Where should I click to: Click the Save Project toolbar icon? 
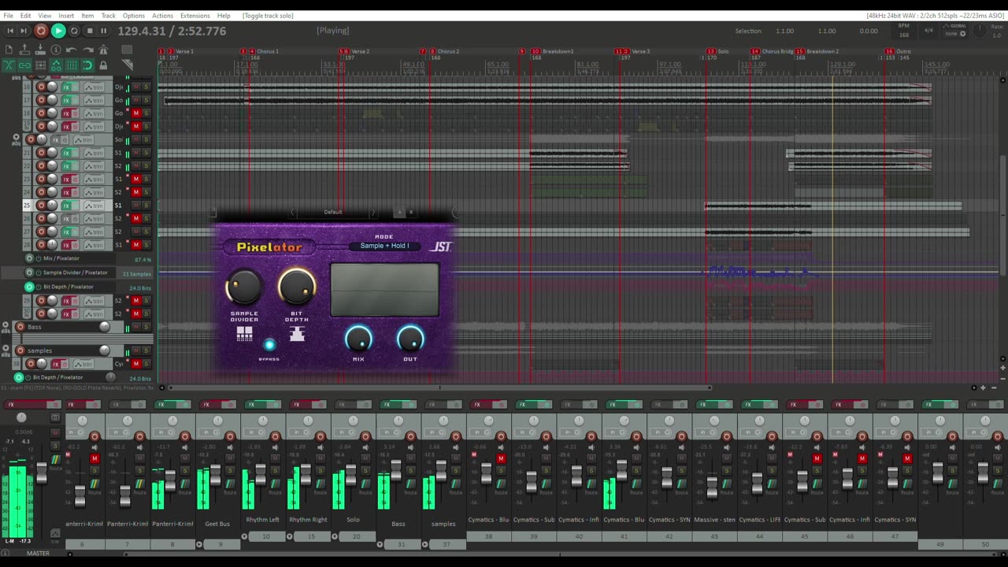tap(39, 50)
